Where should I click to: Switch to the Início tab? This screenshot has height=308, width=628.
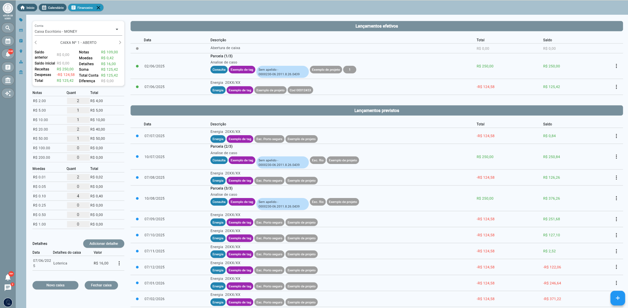coord(27,8)
